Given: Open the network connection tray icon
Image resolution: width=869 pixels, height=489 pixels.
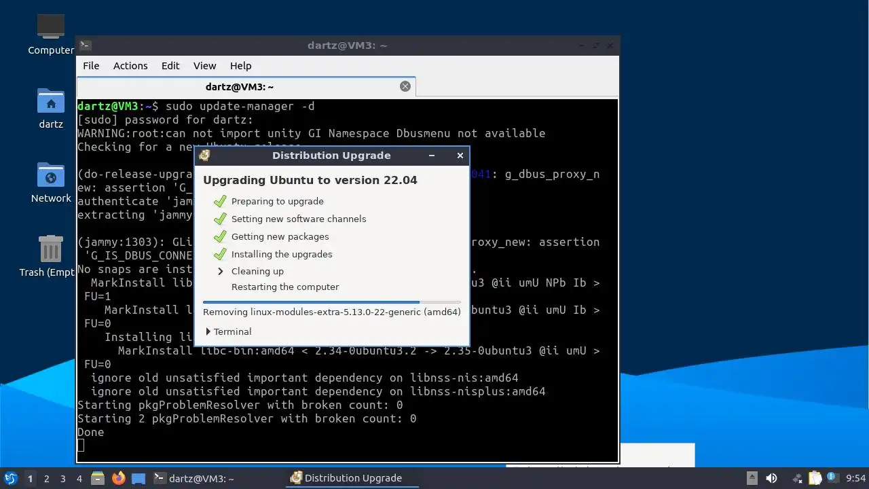Looking at the screenshot, I should pos(797,478).
